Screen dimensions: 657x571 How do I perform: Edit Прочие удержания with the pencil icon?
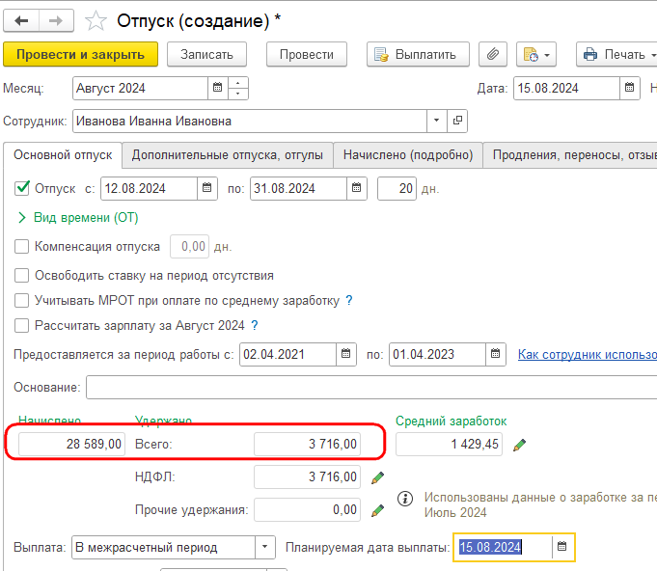(377, 510)
